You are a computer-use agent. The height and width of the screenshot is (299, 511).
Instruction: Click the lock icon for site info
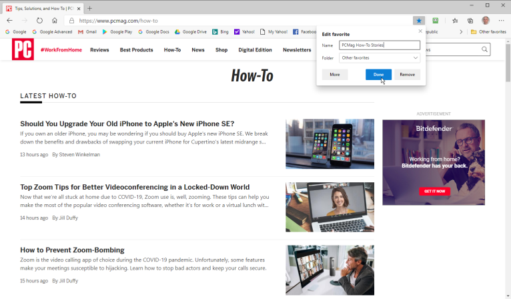[x=71, y=21]
